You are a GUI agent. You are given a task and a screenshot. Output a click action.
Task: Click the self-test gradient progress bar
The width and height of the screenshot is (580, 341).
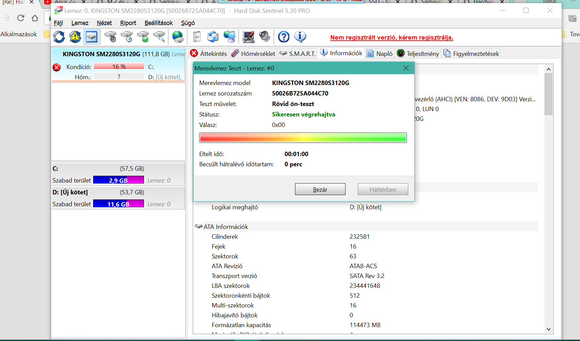[303, 138]
